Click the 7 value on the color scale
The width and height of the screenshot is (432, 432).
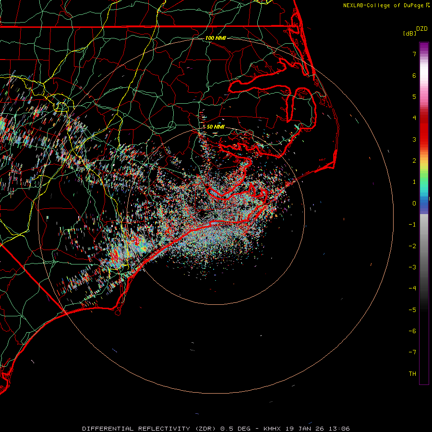click(413, 54)
